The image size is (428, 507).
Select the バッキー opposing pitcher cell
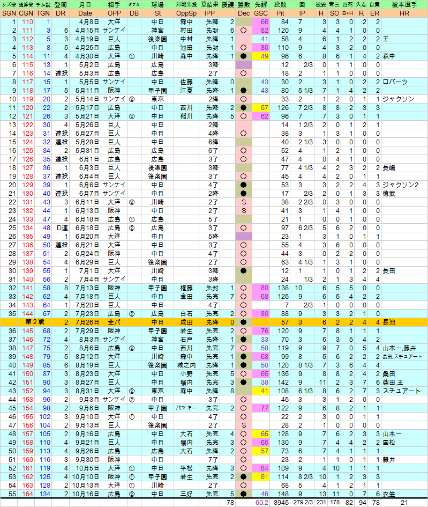(x=186, y=408)
